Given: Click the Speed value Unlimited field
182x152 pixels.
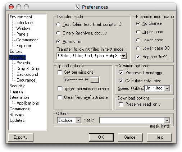Looking at the screenshot, I should pyautogui.click(x=154, y=88).
